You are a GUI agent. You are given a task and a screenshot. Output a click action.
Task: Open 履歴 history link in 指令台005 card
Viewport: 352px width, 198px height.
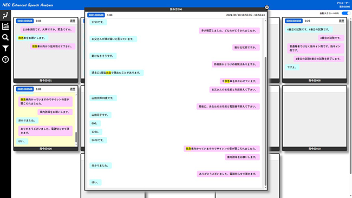coord(342,21)
